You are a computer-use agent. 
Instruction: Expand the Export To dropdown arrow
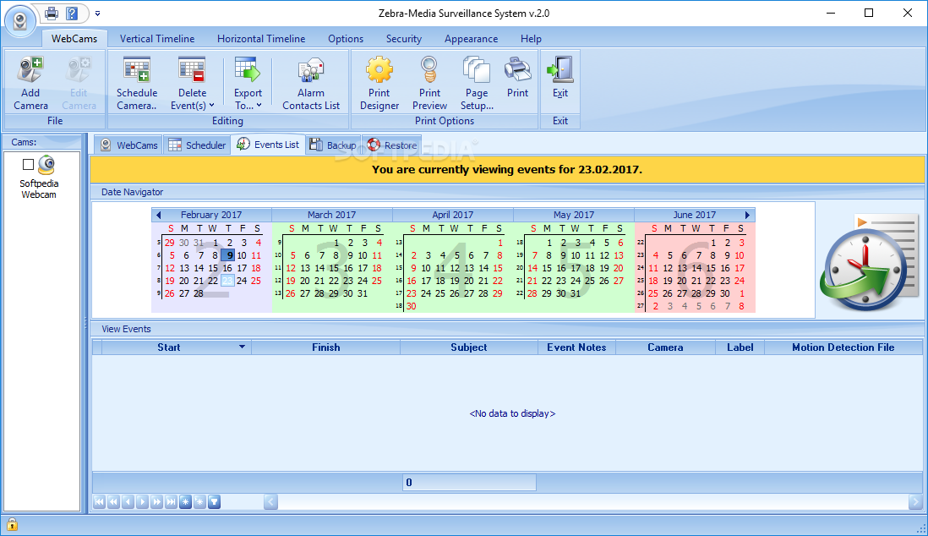[x=259, y=106]
